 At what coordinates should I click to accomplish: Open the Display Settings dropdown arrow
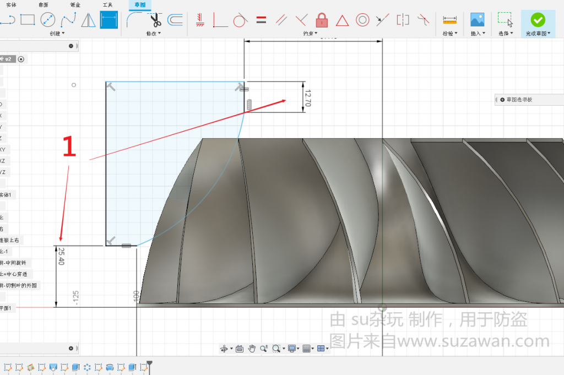pyautogui.click(x=298, y=349)
